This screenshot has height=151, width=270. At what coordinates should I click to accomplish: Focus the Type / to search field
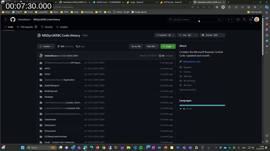[x=193, y=20]
